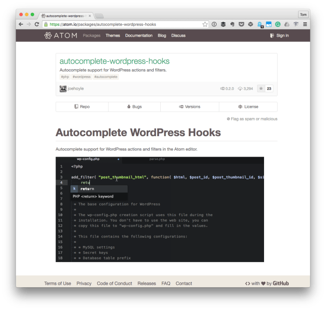Bookmark this page with the star icon
Image resolution: width=326 pixels, height=310 pixels.
click(205, 24)
